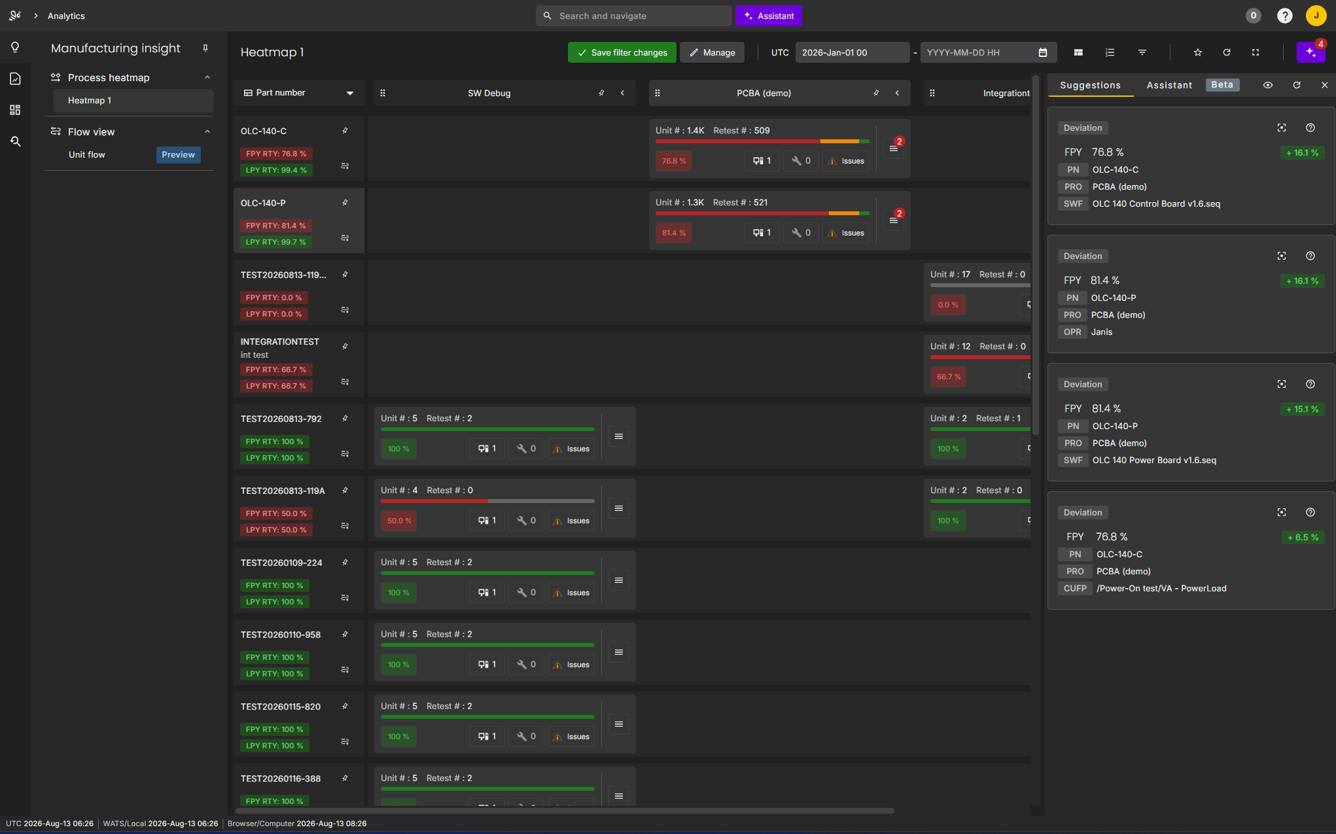Pin the PCBA (demo) column
The image size is (1336, 834).
pyautogui.click(x=876, y=93)
